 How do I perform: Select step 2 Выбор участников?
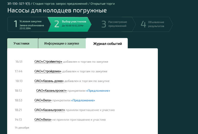[x=69, y=24]
